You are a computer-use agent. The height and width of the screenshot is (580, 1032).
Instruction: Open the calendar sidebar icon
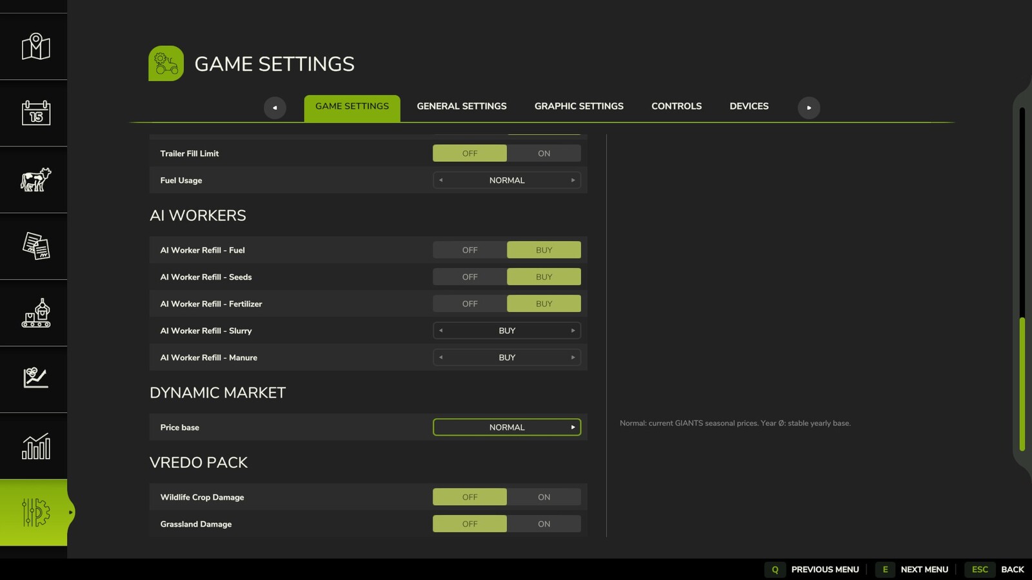[x=35, y=113]
